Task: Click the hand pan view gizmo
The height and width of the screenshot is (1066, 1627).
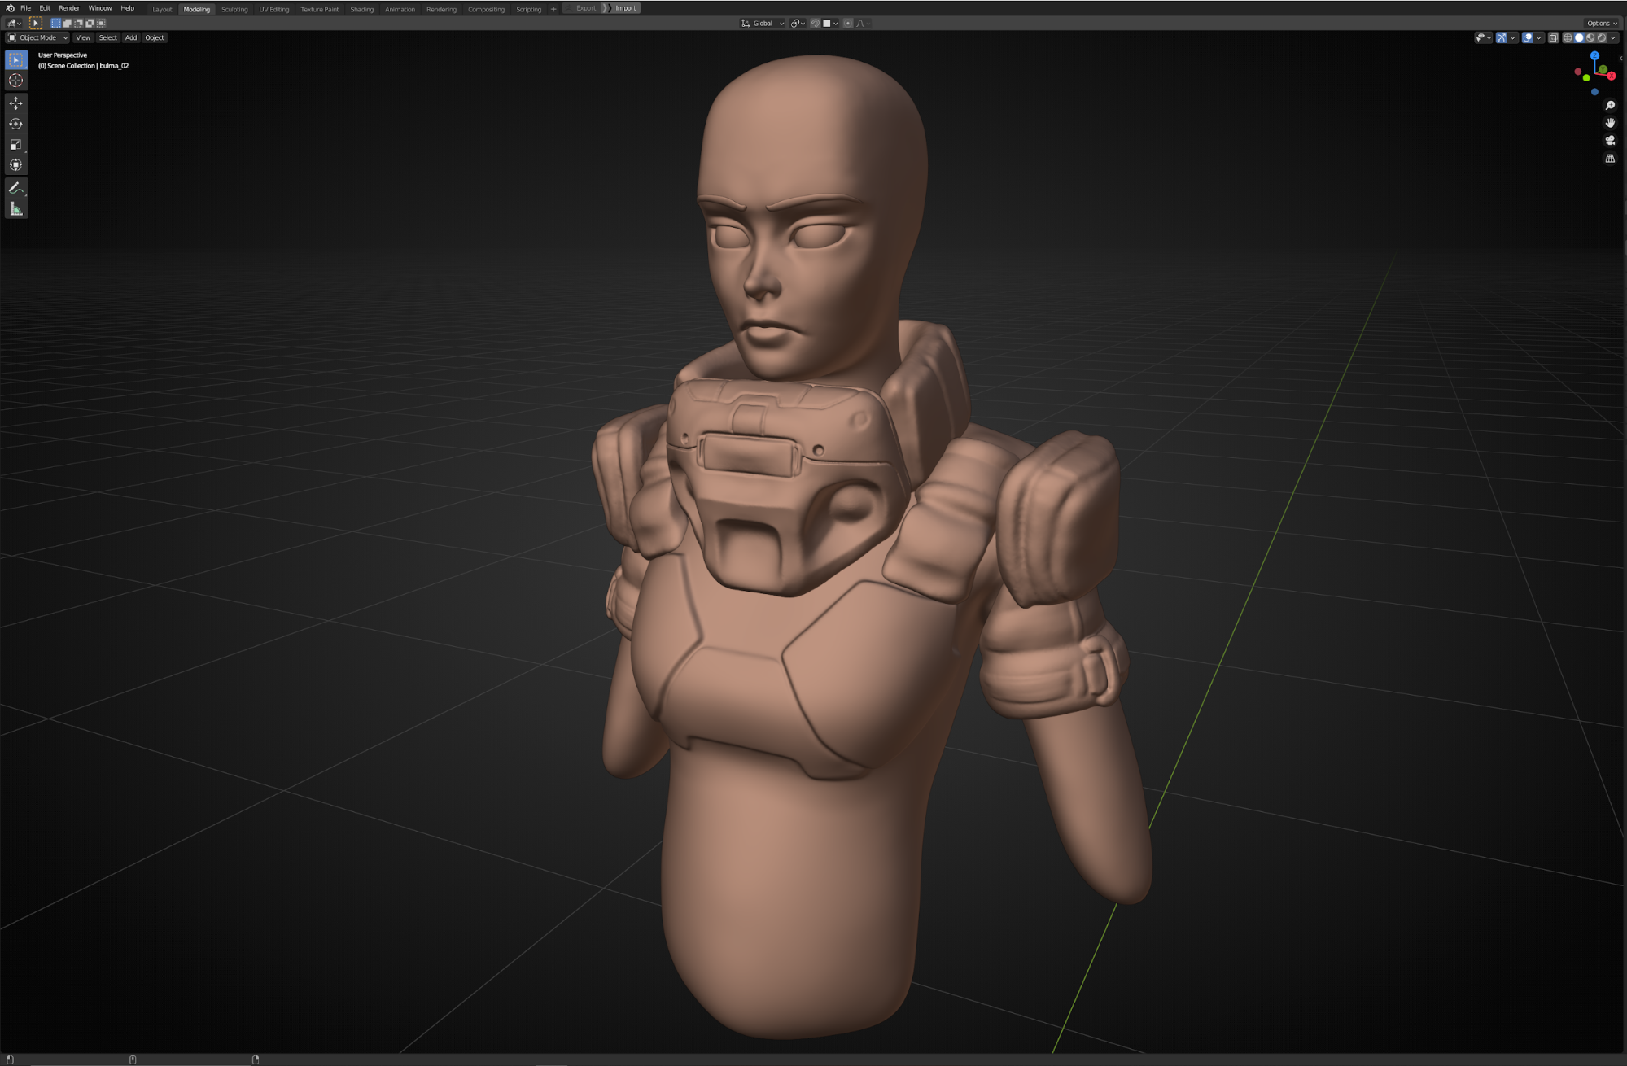Action: (1610, 123)
